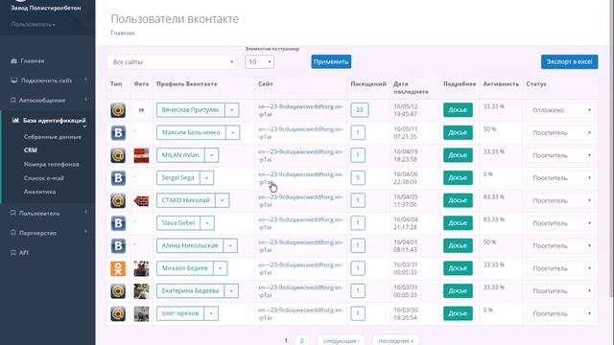
Task: Open the items-per-page dropdown showing 10
Action: [259, 61]
